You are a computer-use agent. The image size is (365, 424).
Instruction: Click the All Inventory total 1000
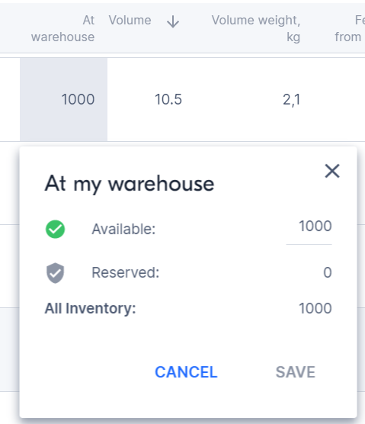(x=315, y=308)
